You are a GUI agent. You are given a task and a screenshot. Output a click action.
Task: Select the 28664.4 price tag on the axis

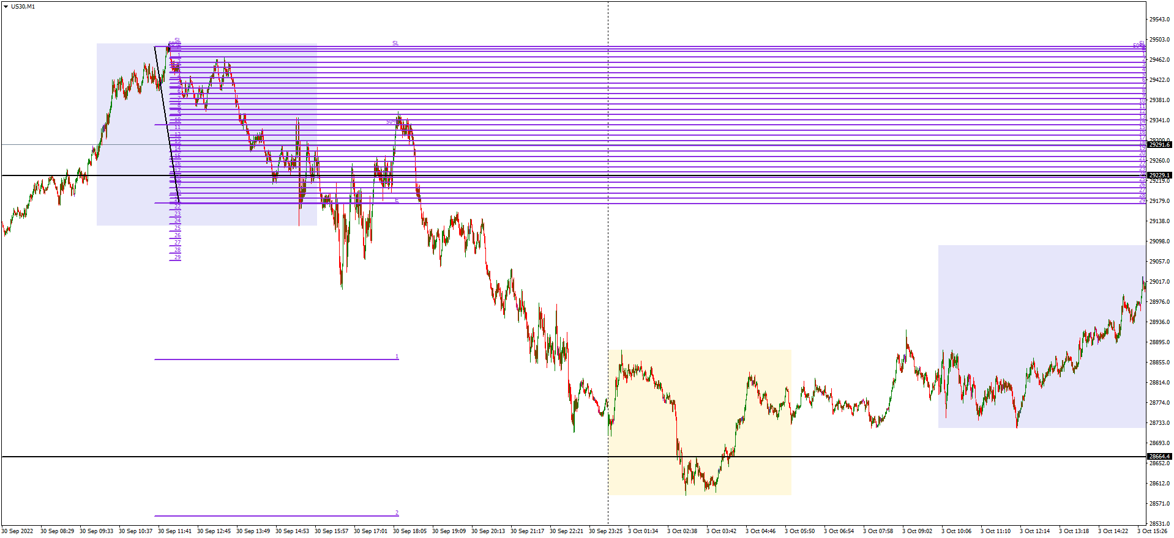coord(1159,457)
